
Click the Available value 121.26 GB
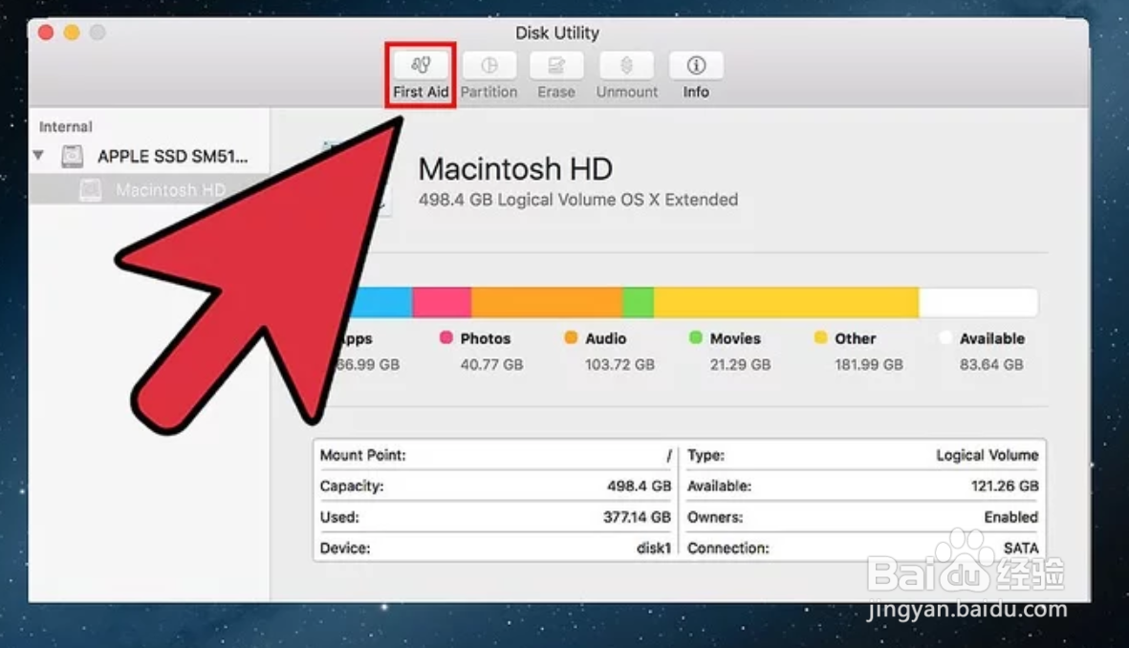pyautogui.click(x=1005, y=486)
